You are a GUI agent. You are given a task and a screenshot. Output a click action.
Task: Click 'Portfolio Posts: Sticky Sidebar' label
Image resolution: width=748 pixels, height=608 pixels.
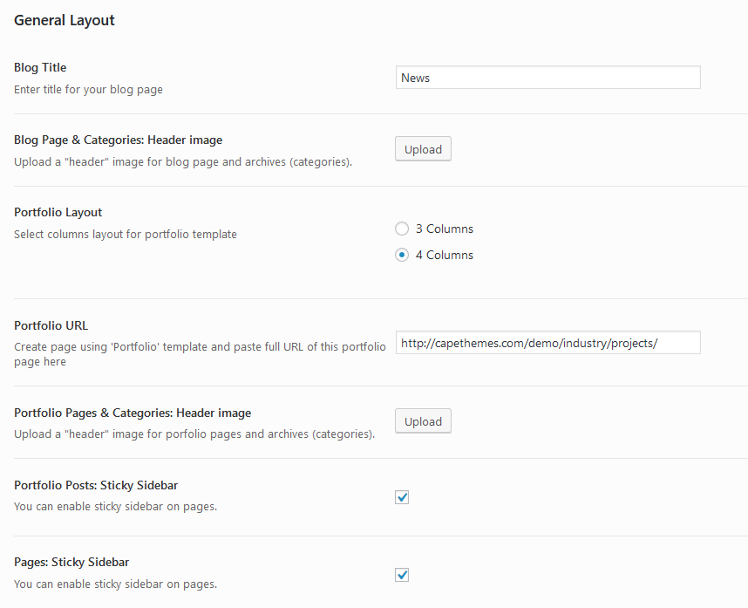pyautogui.click(x=96, y=485)
